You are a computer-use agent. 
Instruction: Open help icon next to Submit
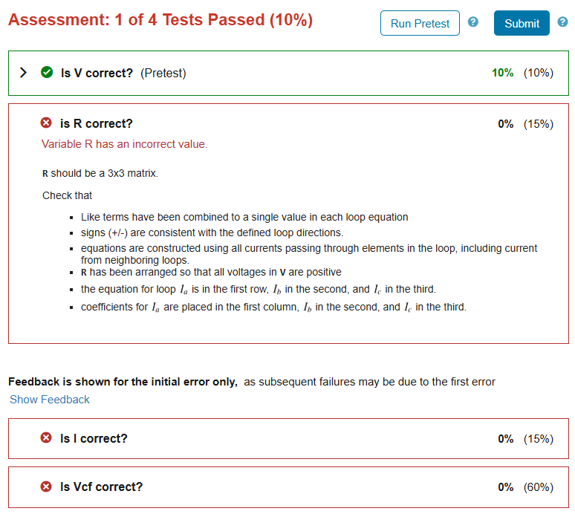562,22
